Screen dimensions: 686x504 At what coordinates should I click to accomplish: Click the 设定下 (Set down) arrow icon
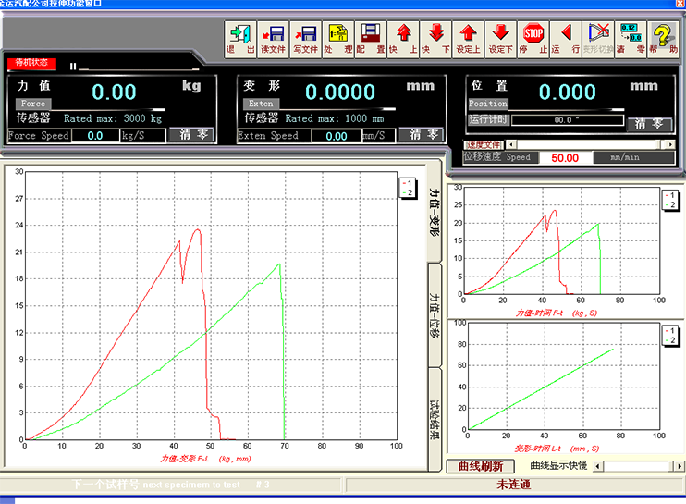[500, 37]
